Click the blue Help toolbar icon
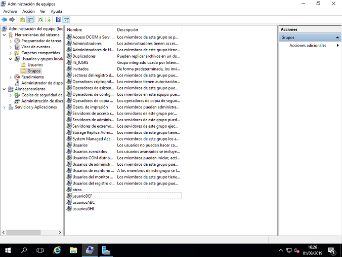 coord(59,20)
